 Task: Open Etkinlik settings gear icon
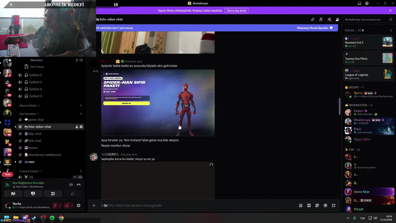[363, 30]
